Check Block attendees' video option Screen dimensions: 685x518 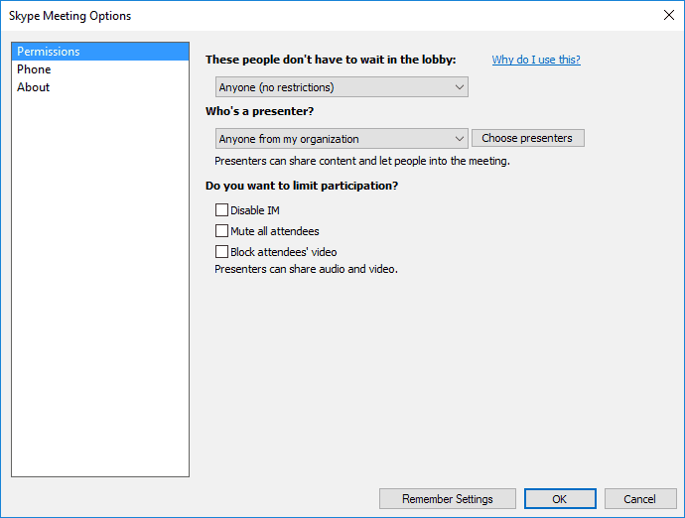[221, 252]
